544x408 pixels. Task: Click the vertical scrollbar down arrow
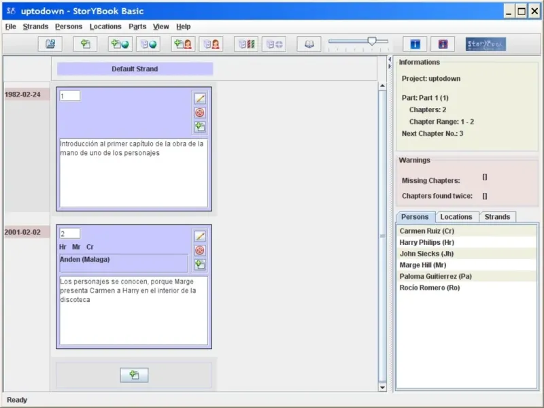coord(382,387)
